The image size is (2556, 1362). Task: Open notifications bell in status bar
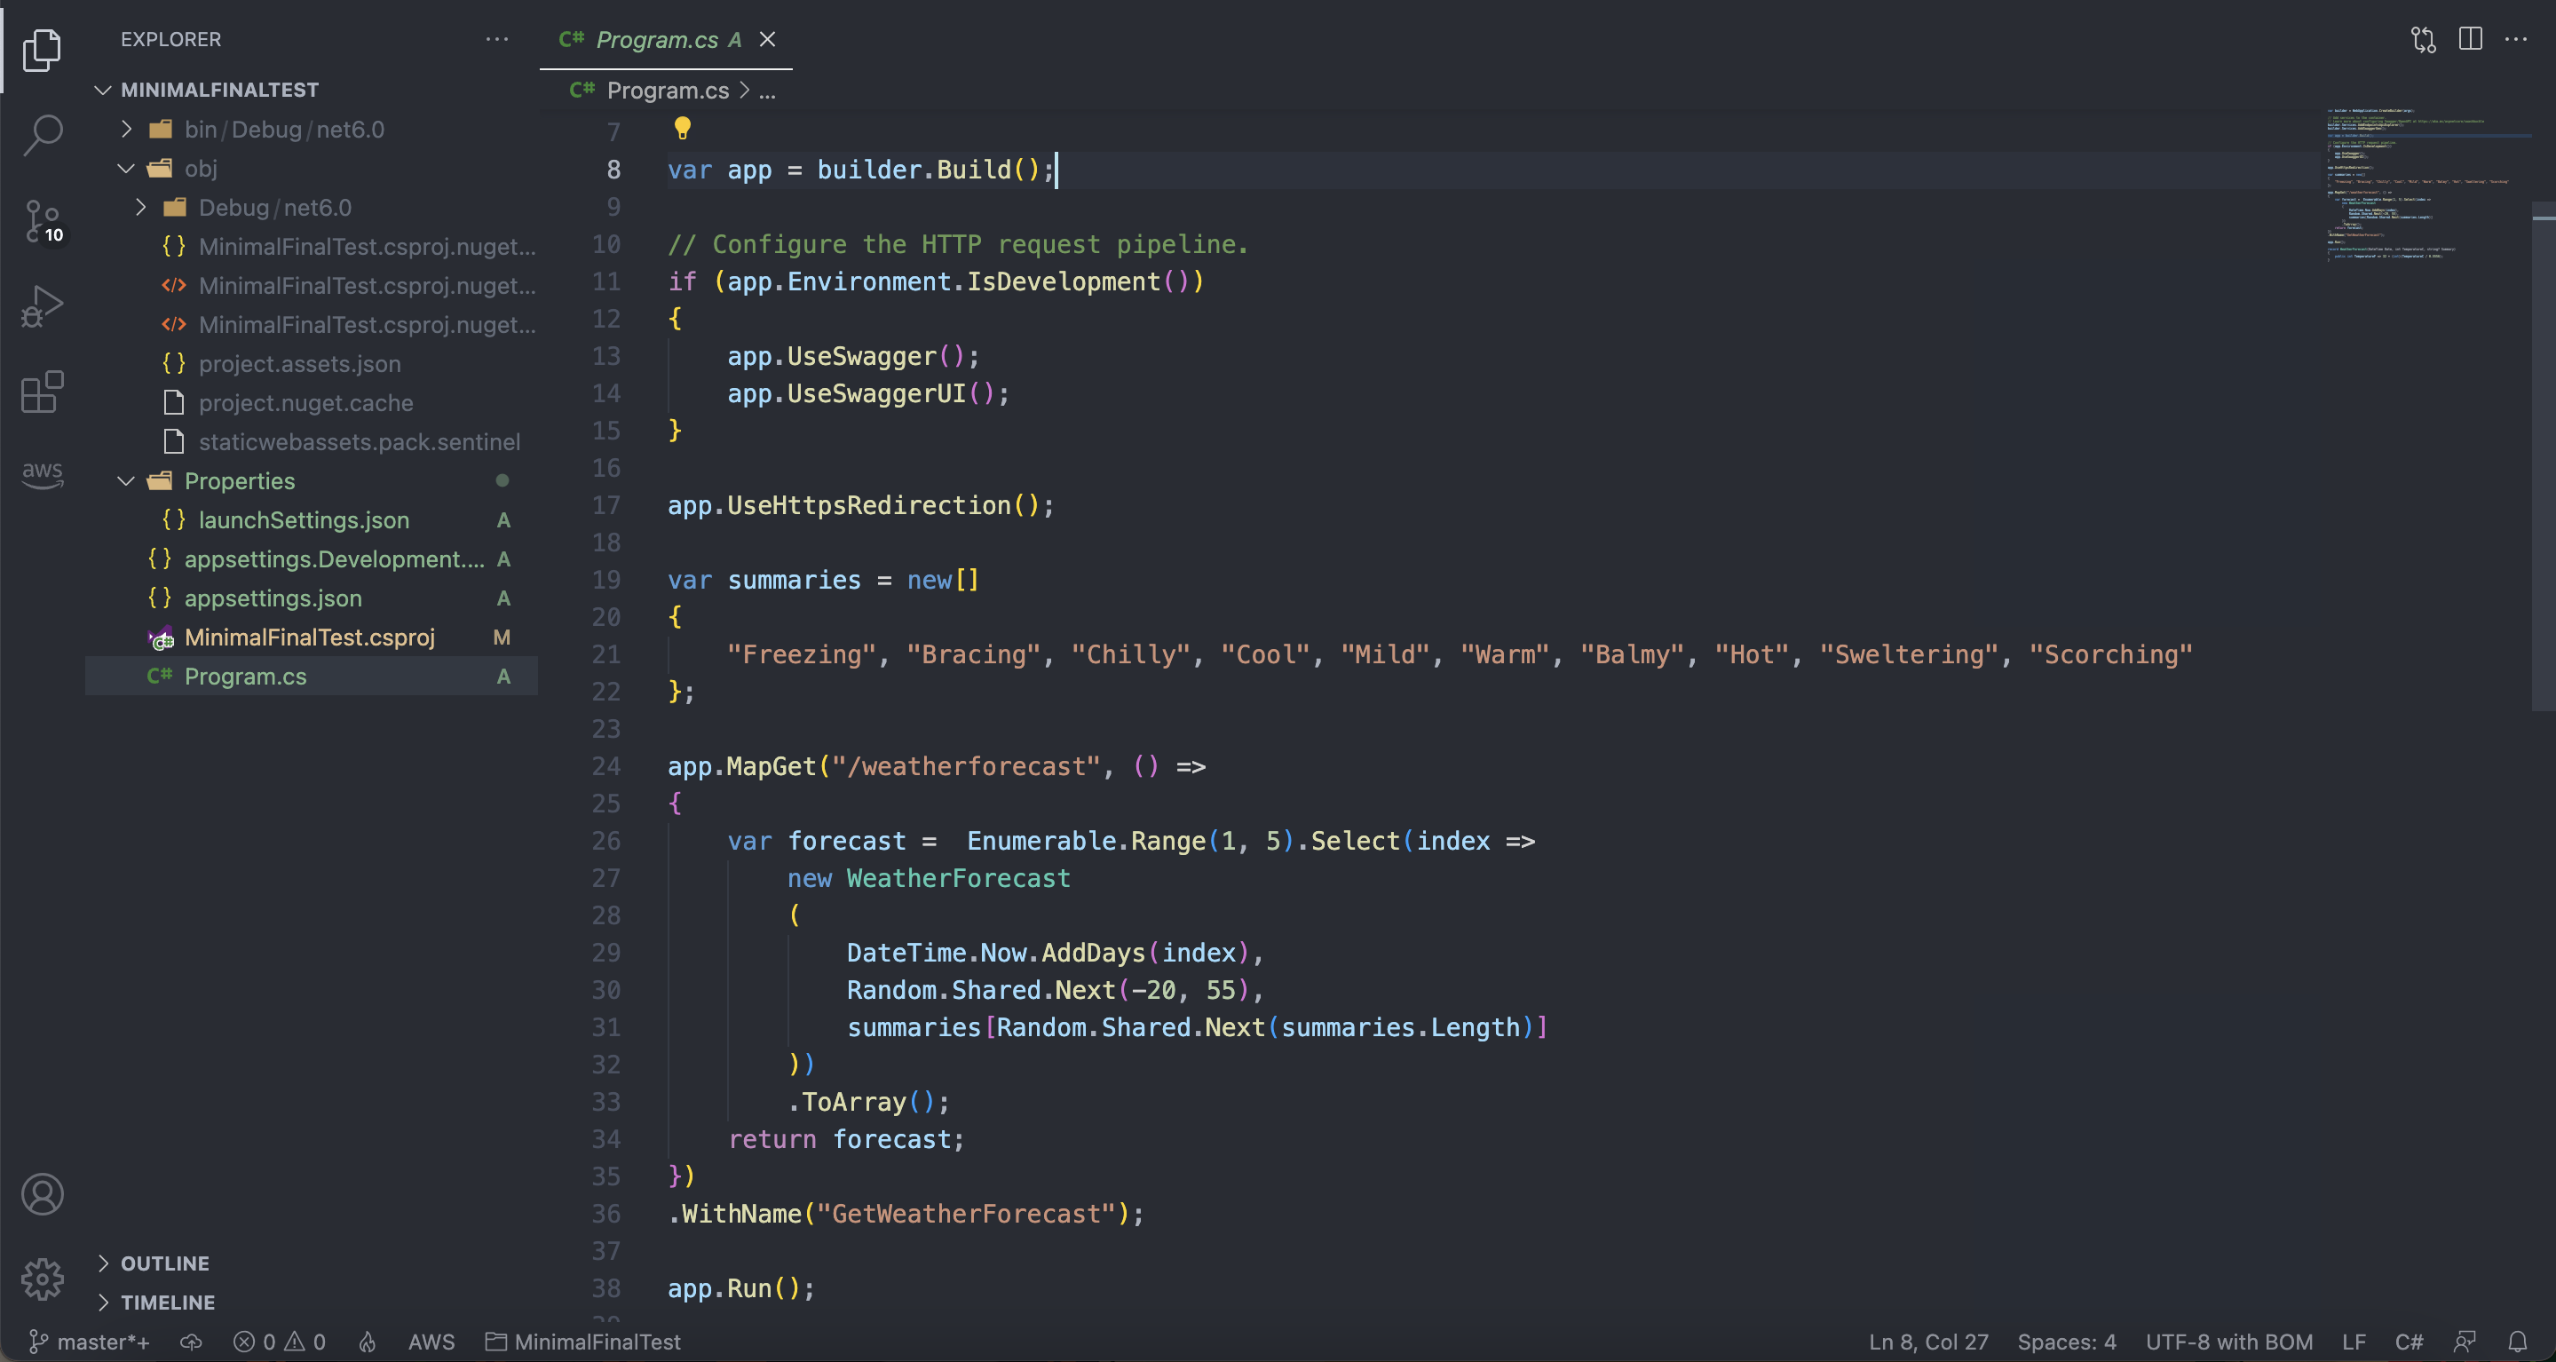click(2517, 1342)
